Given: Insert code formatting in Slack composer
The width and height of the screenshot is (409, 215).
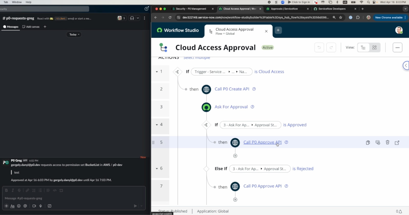Looking at the screenshot, I should click(x=55, y=190).
